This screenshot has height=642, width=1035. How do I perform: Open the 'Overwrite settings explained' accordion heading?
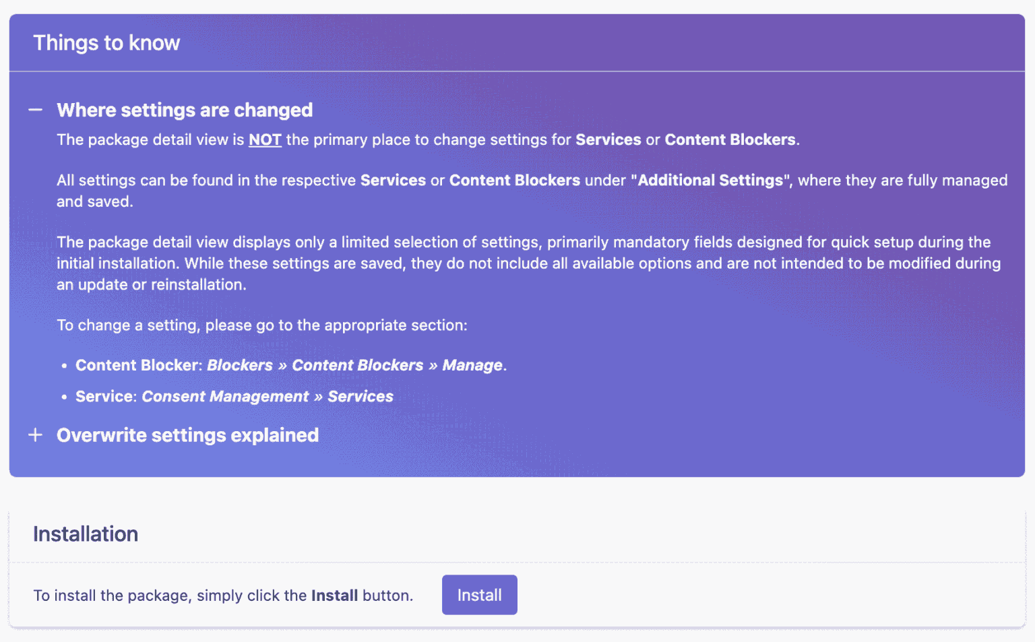click(187, 435)
